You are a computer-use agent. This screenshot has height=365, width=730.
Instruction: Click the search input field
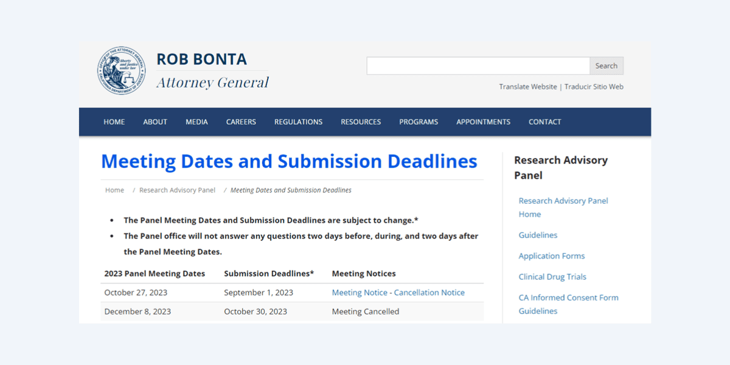click(x=478, y=66)
